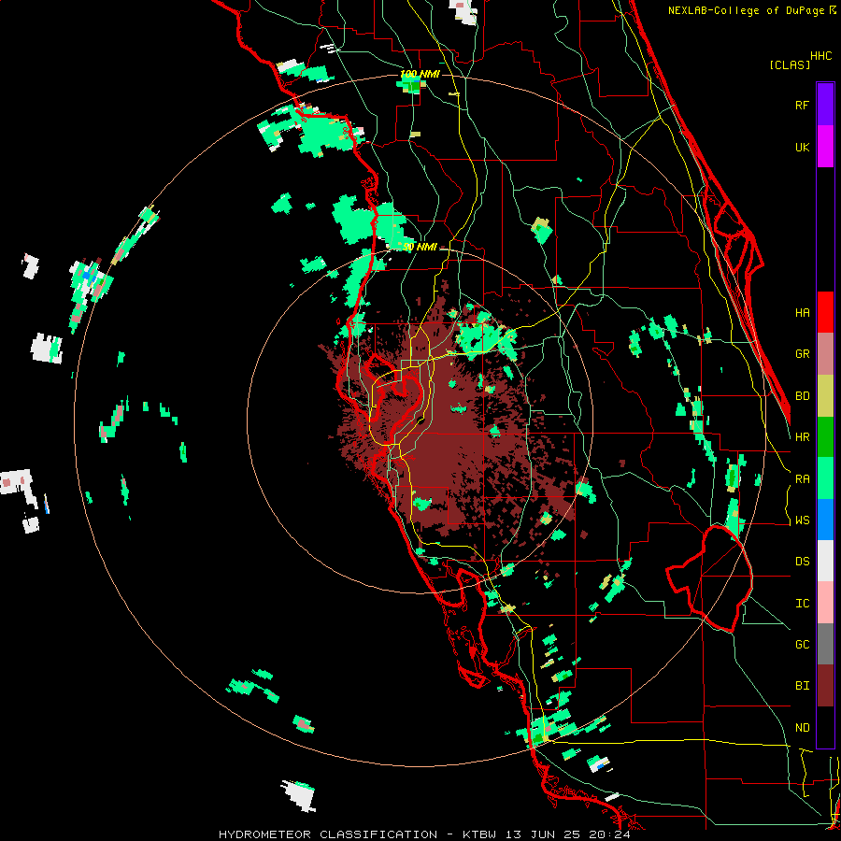841x841 pixels.
Task: Click the 100 NMI range ring label
Action: click(420, 74)
